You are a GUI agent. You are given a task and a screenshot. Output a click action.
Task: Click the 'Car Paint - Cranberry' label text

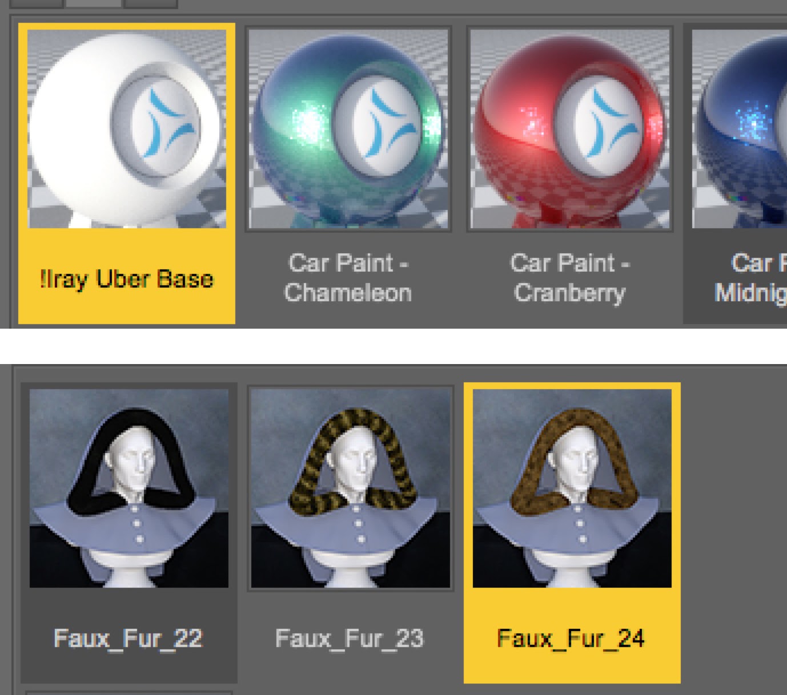pyautogui.click(x=569, y=278)
